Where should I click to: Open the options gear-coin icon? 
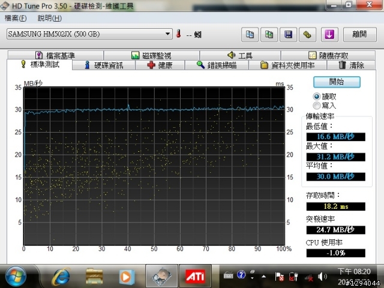point(307,35)
